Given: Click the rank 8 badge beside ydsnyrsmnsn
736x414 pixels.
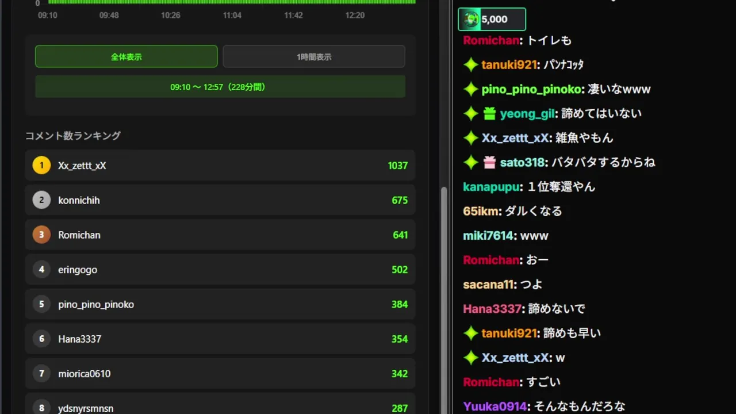Looking at the screenshot, I should [41, 408].
